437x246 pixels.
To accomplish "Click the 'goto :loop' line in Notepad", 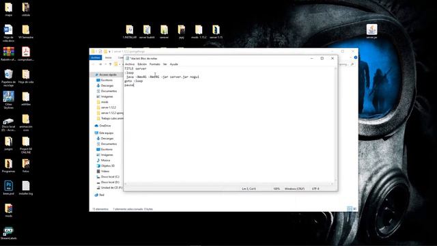I will click(134, 81).
